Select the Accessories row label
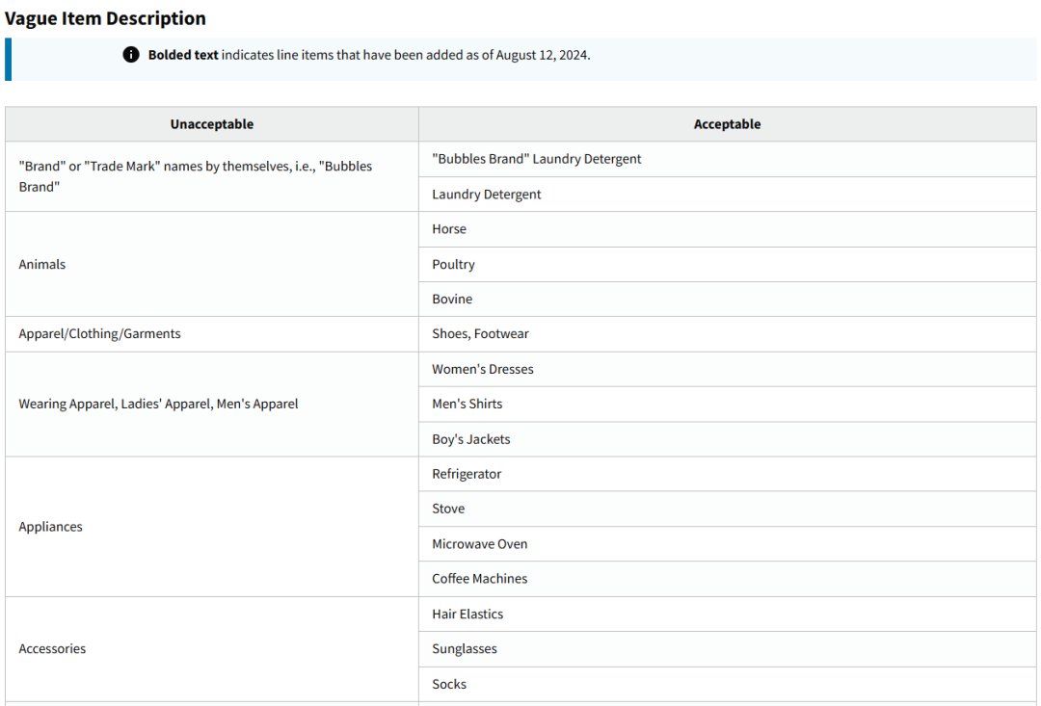 tap(52, 649)
